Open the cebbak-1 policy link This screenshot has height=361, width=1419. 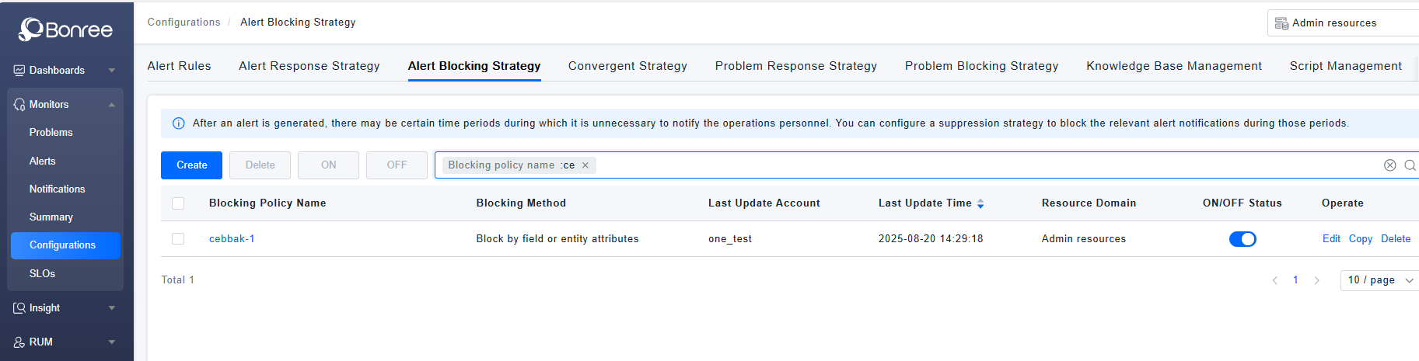click(x=232, y=239)
